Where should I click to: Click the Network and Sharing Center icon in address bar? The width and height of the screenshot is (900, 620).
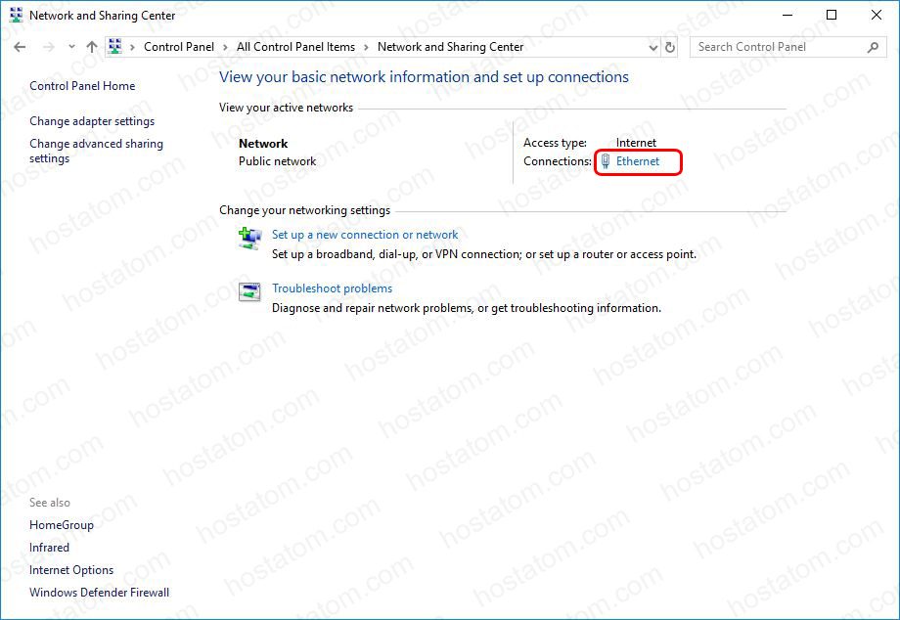pos(116,46)
